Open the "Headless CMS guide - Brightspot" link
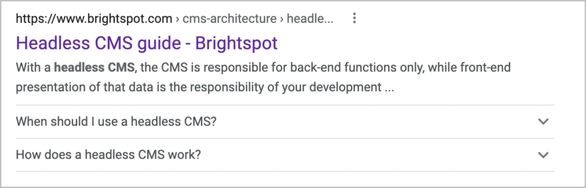 coord(146,43)
